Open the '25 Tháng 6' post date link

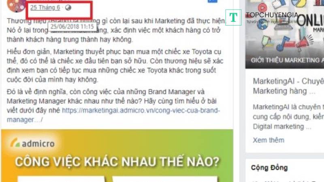tap(45, 8)
